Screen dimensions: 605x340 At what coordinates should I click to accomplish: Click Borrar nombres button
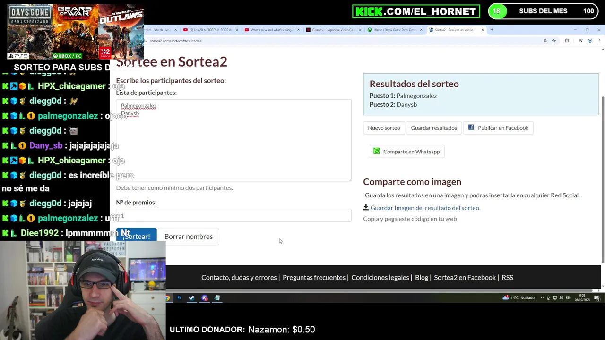[189, 236]
